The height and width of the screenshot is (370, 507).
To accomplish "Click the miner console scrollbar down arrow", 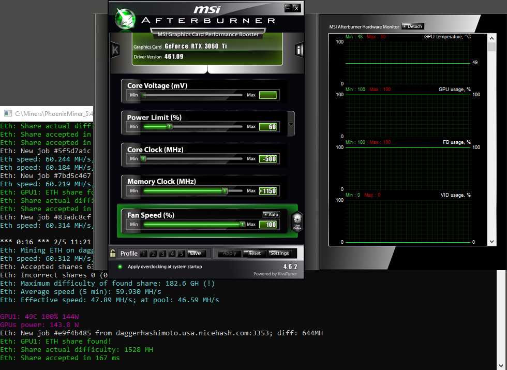I will point(501,366).
